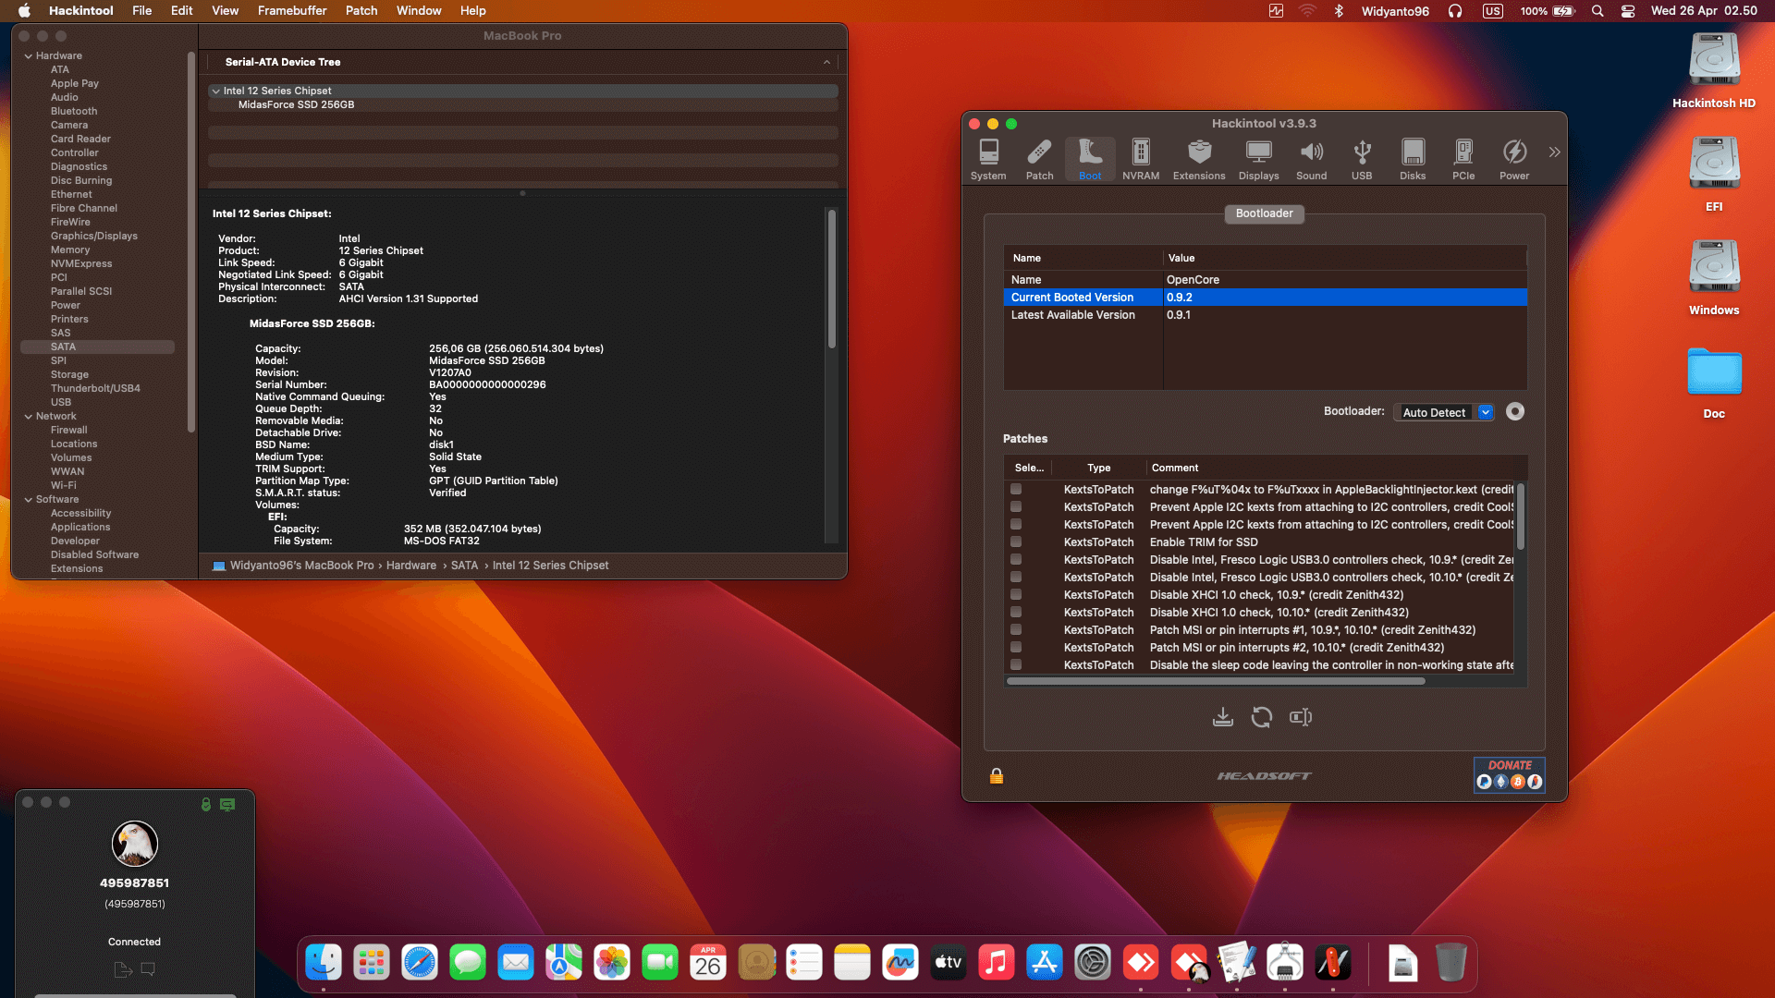The width and height of the screenshot is (1775, 998).
Task: Open the USB toolbar icon in Hackintool
Action: [1362, 159]
